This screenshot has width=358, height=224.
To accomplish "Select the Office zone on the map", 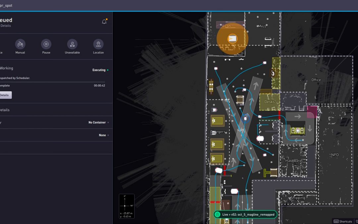I will (x=316, y=80).
